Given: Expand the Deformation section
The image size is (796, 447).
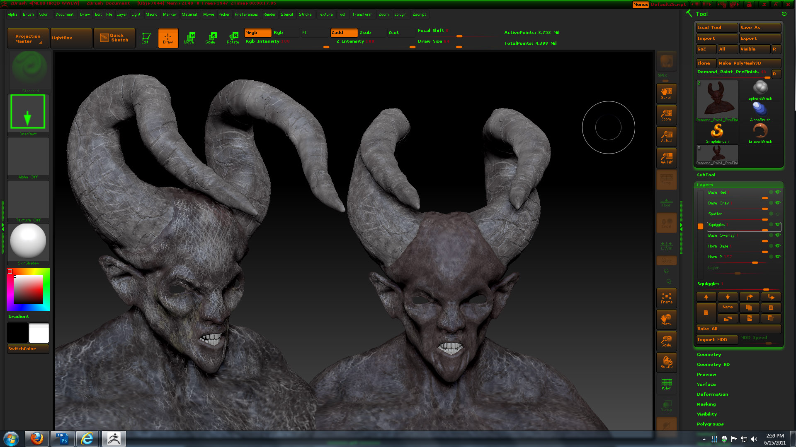Looking at the screenshot, I should [712, 394].
